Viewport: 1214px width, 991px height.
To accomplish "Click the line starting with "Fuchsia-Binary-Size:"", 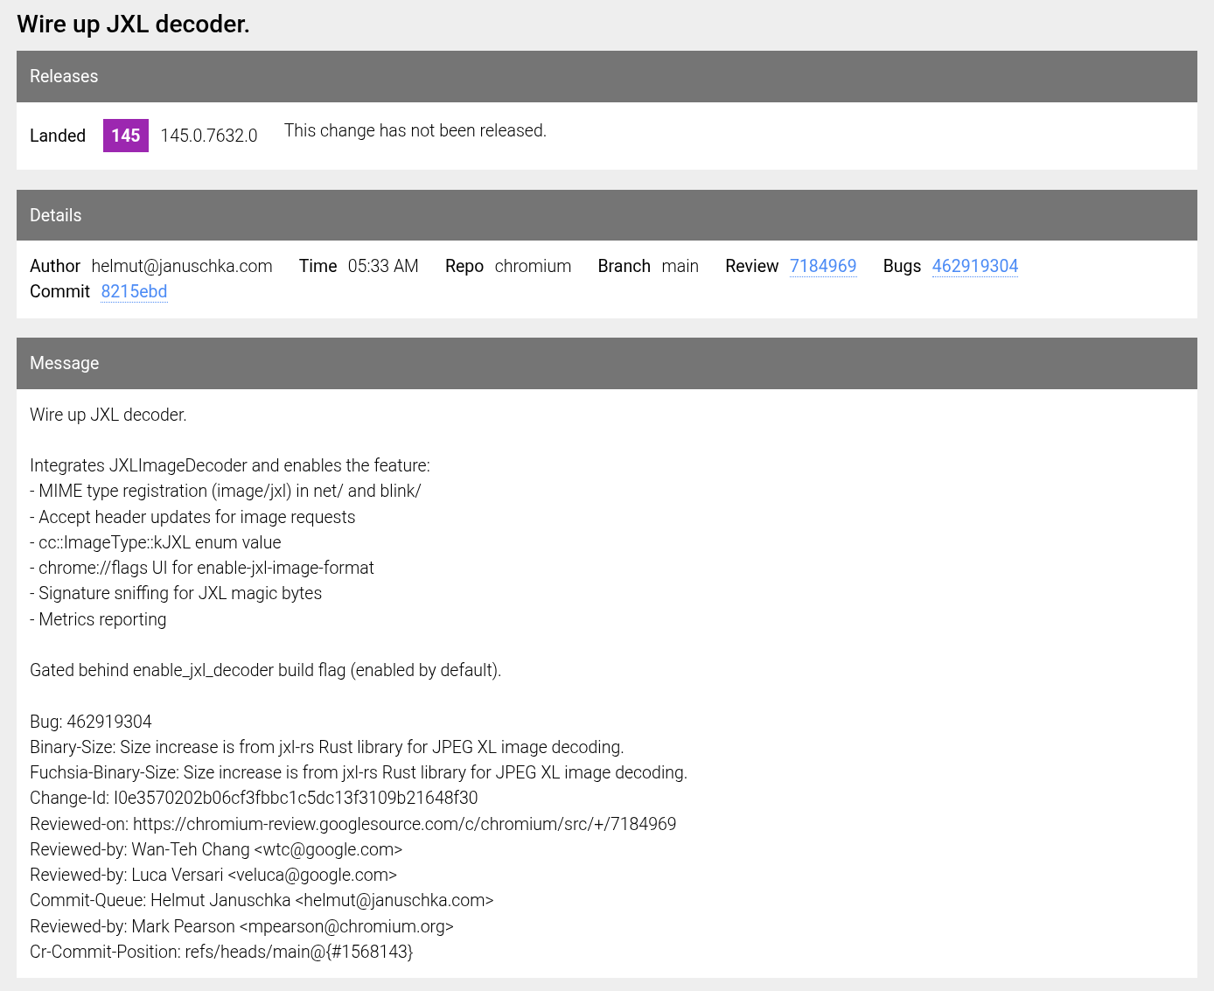I will (359, 772).
